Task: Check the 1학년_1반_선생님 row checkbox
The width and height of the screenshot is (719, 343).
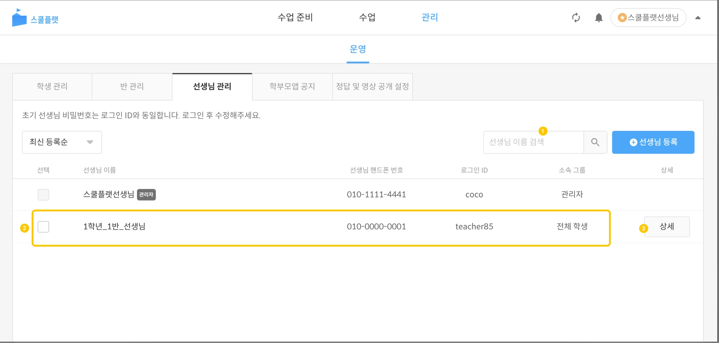Action: pos(43,227)
